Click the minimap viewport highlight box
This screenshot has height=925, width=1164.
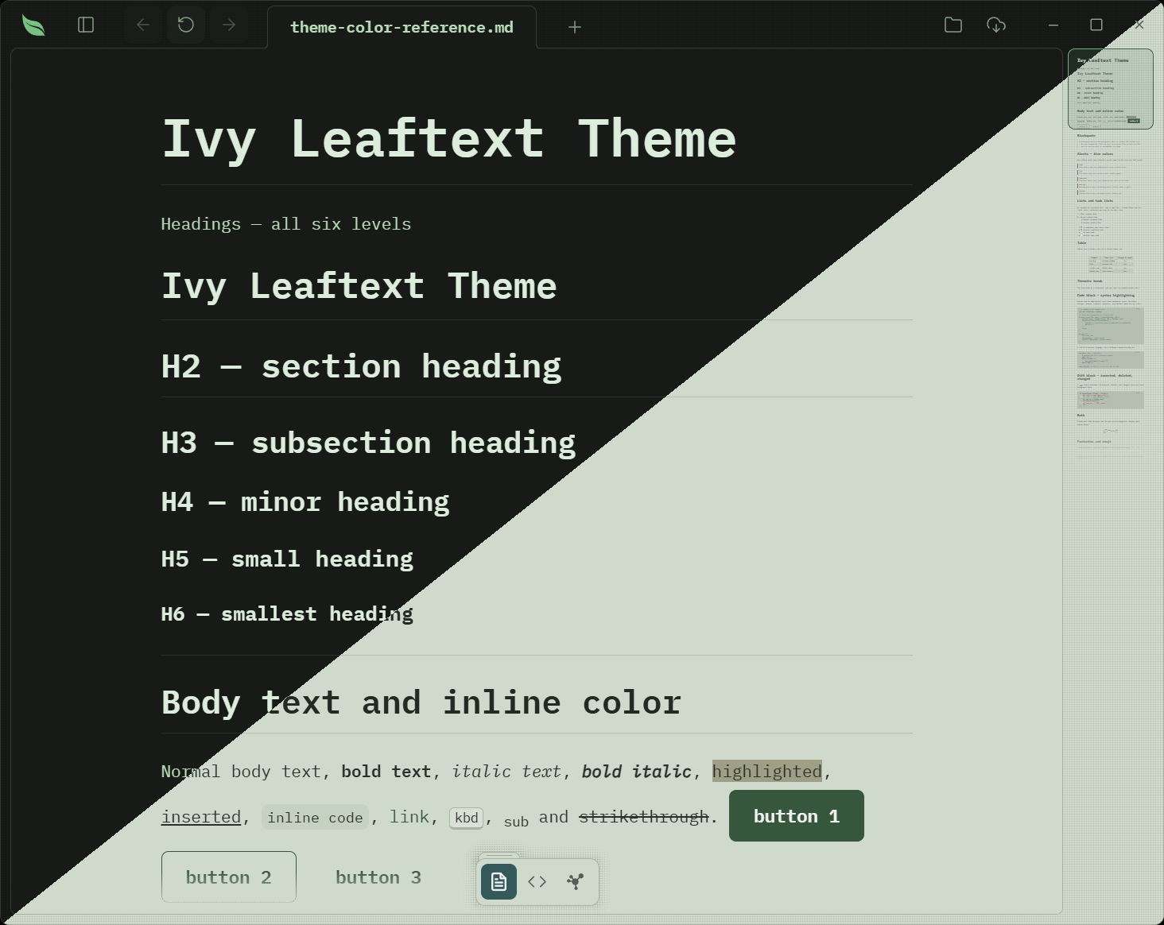pos(1111,89)
